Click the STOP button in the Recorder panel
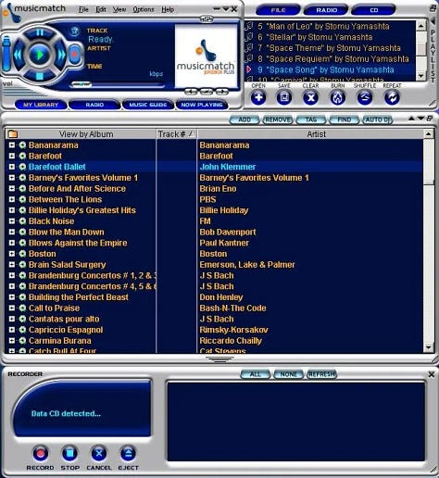The image size is (439, 478). [x=69, y=453]
